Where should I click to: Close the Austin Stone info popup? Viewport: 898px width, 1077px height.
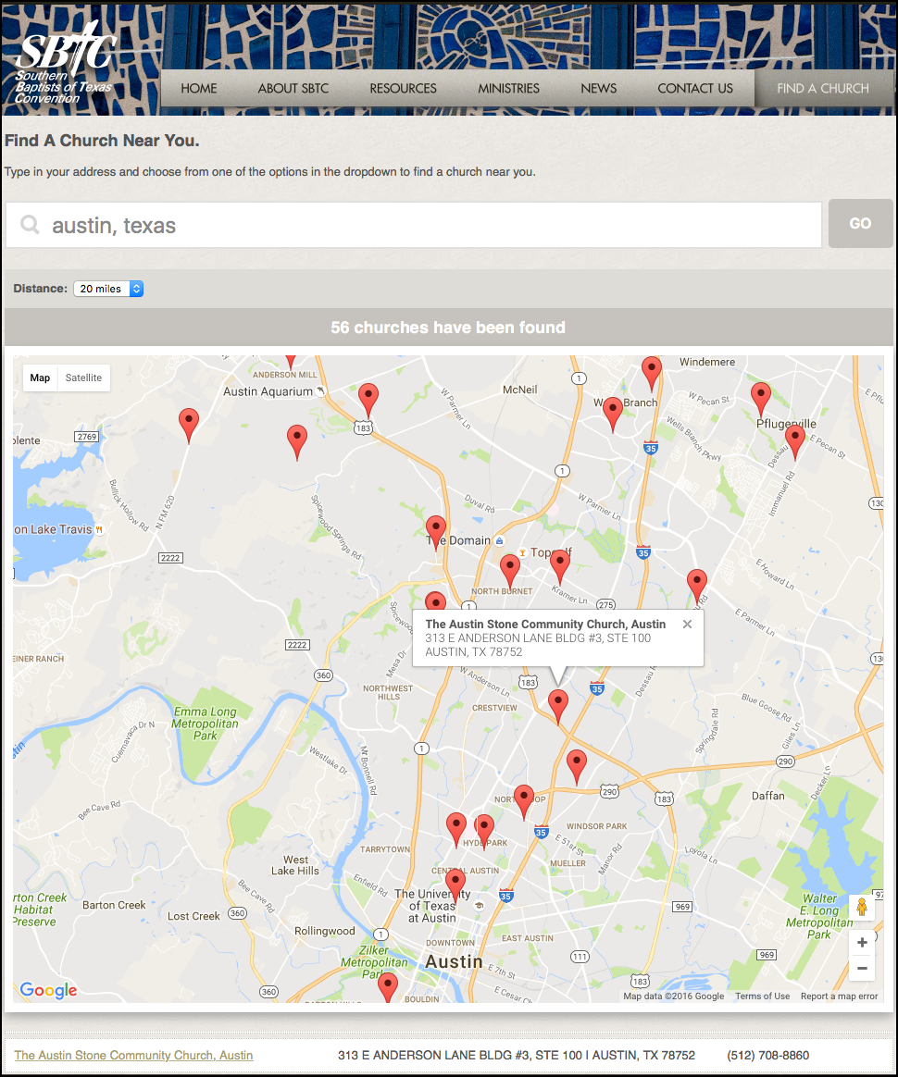coord(687,625)
